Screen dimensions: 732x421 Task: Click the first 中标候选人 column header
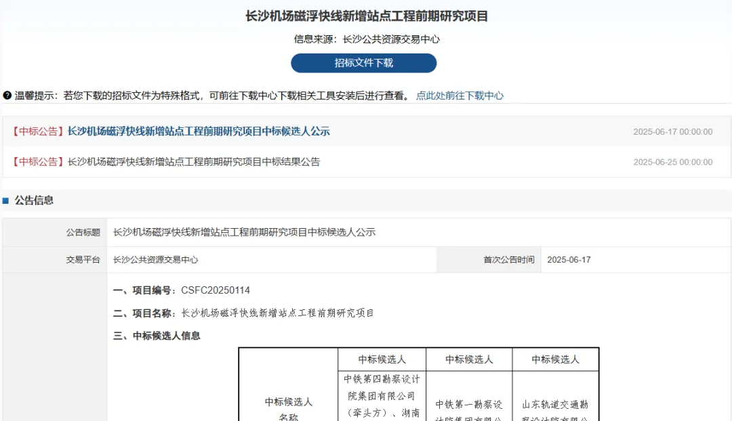(382, 359)
